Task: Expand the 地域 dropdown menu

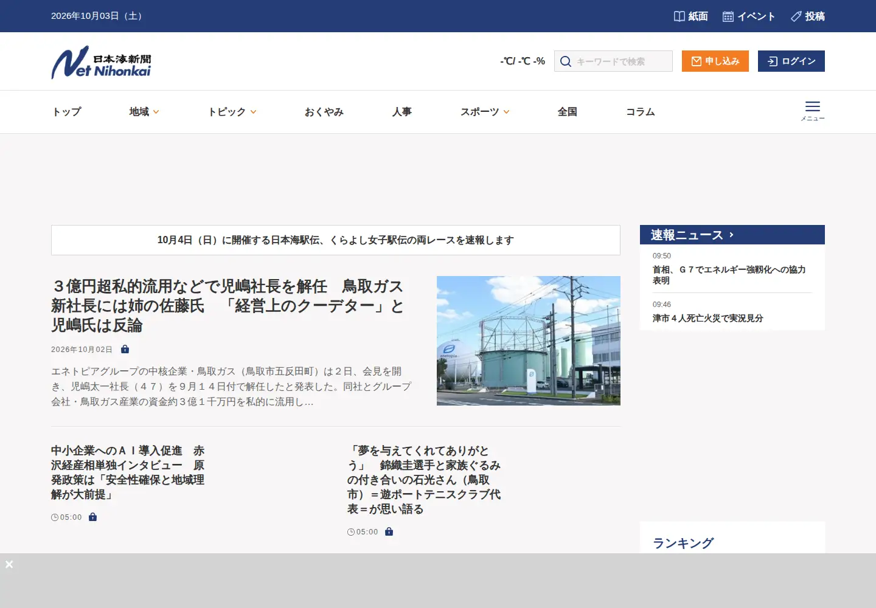Action: (x=144, y=112)
